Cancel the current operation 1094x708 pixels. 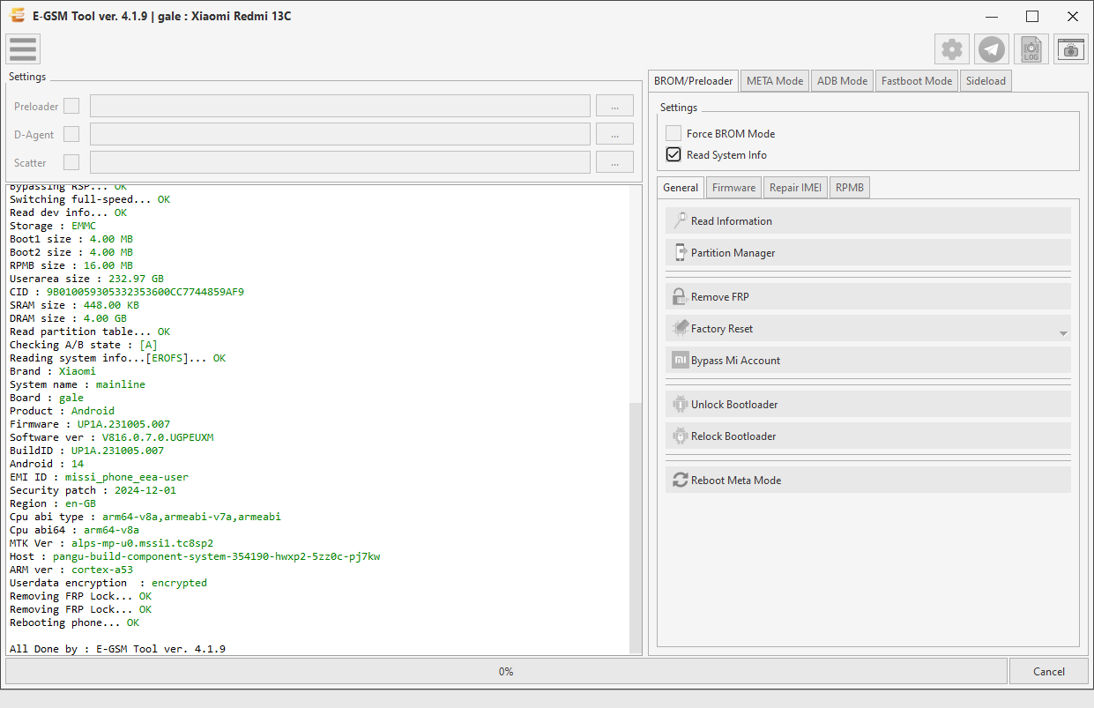(1049, 671)
